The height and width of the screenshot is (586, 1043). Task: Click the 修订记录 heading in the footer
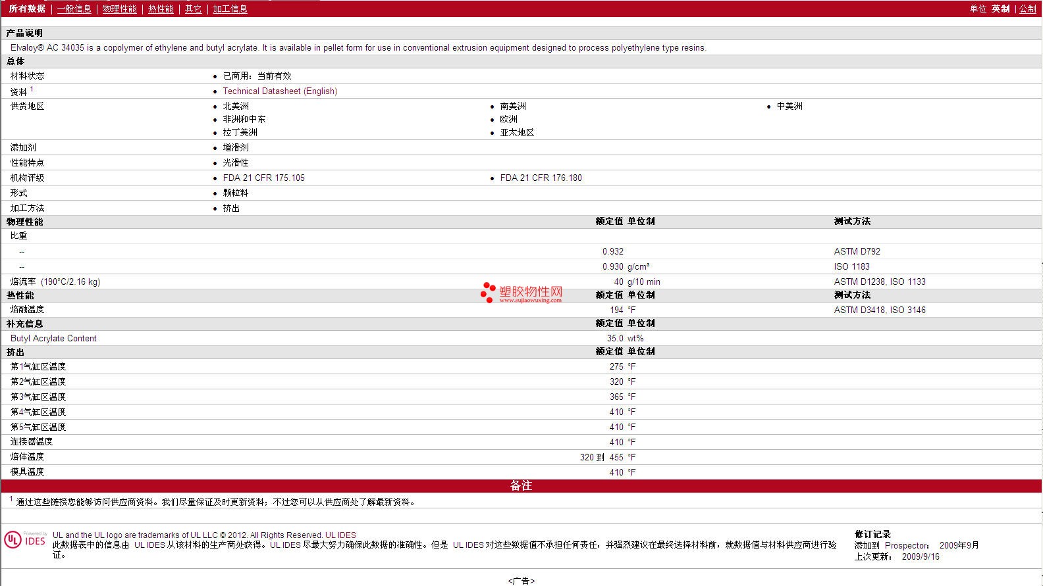(872, 535)
